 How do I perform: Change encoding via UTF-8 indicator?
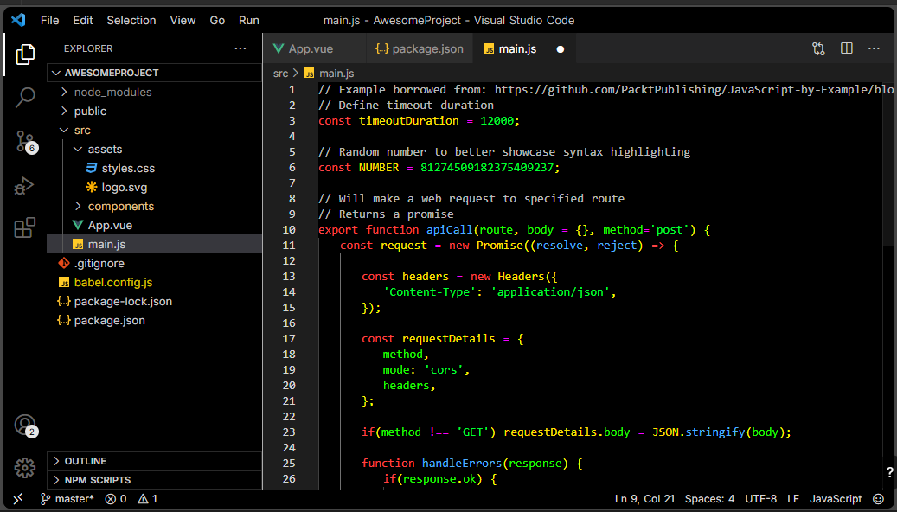click(x=761, y=499)
